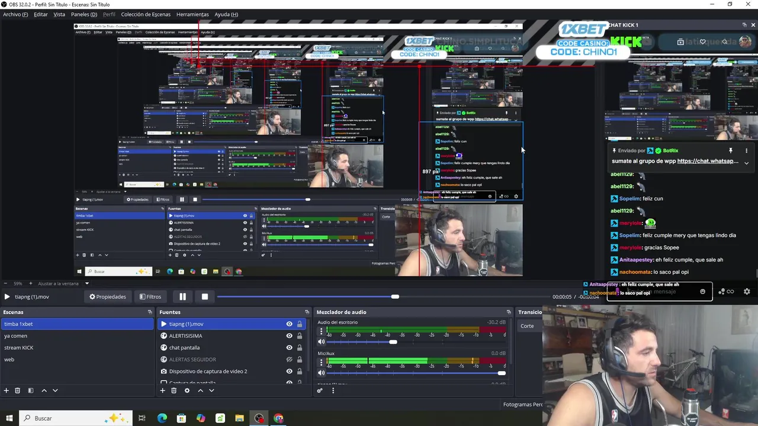Move selected scene up
The height and width of the screenshot is (426, 758).
click(44, 390)
